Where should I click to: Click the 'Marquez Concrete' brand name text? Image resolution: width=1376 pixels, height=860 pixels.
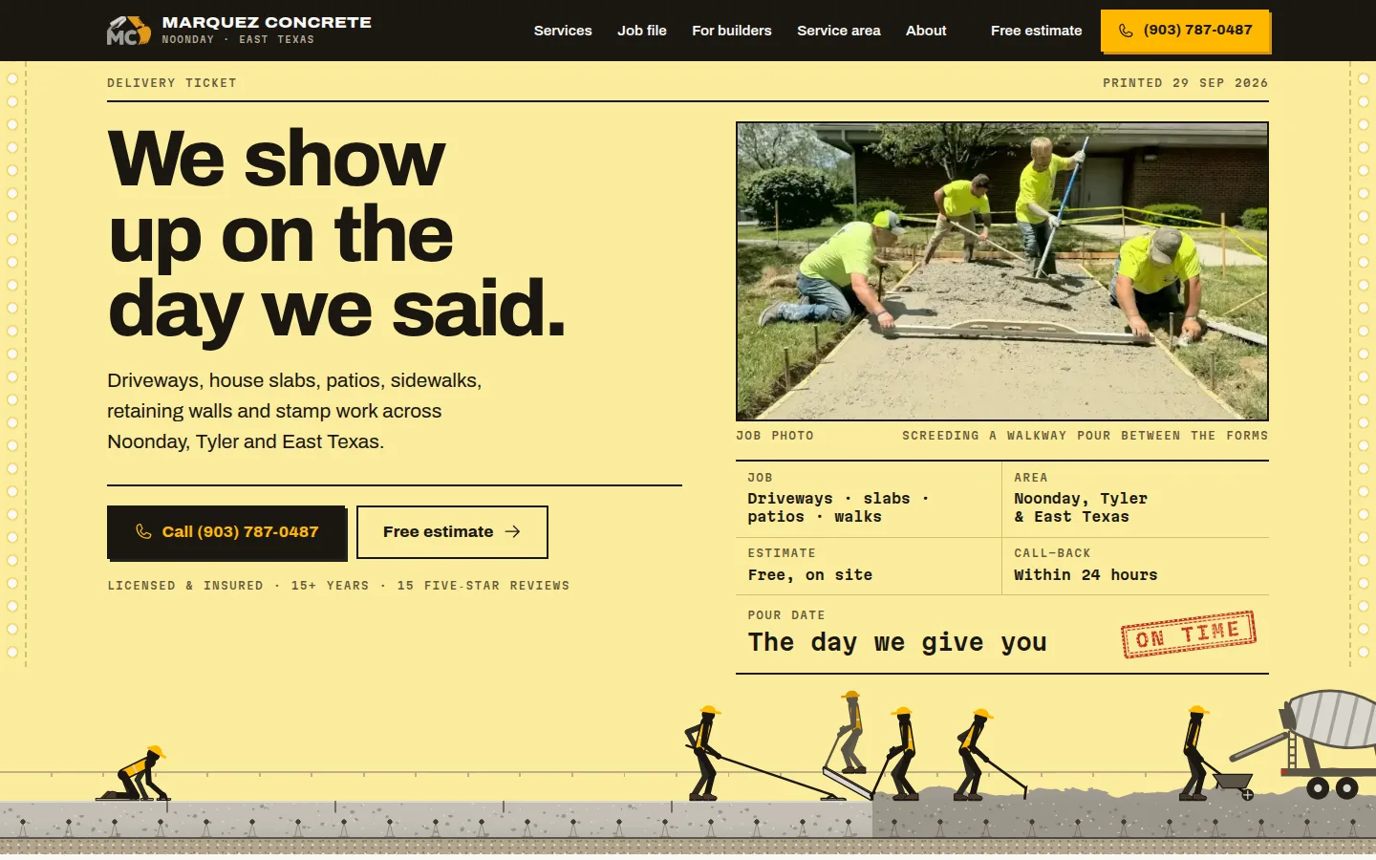coord(267,22)
